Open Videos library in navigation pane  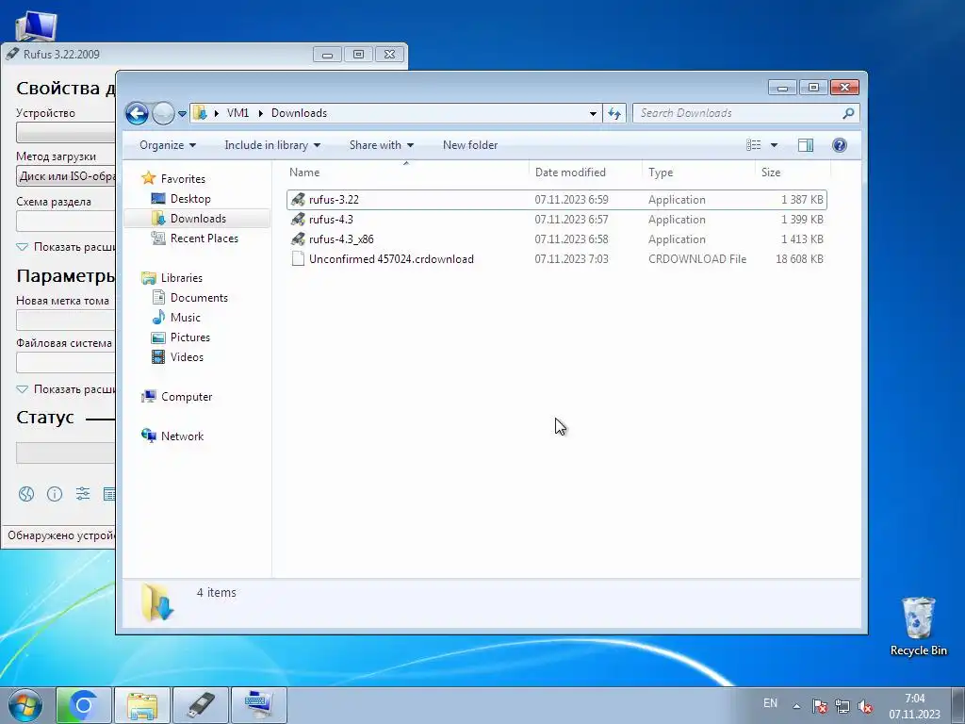point(187,356)
